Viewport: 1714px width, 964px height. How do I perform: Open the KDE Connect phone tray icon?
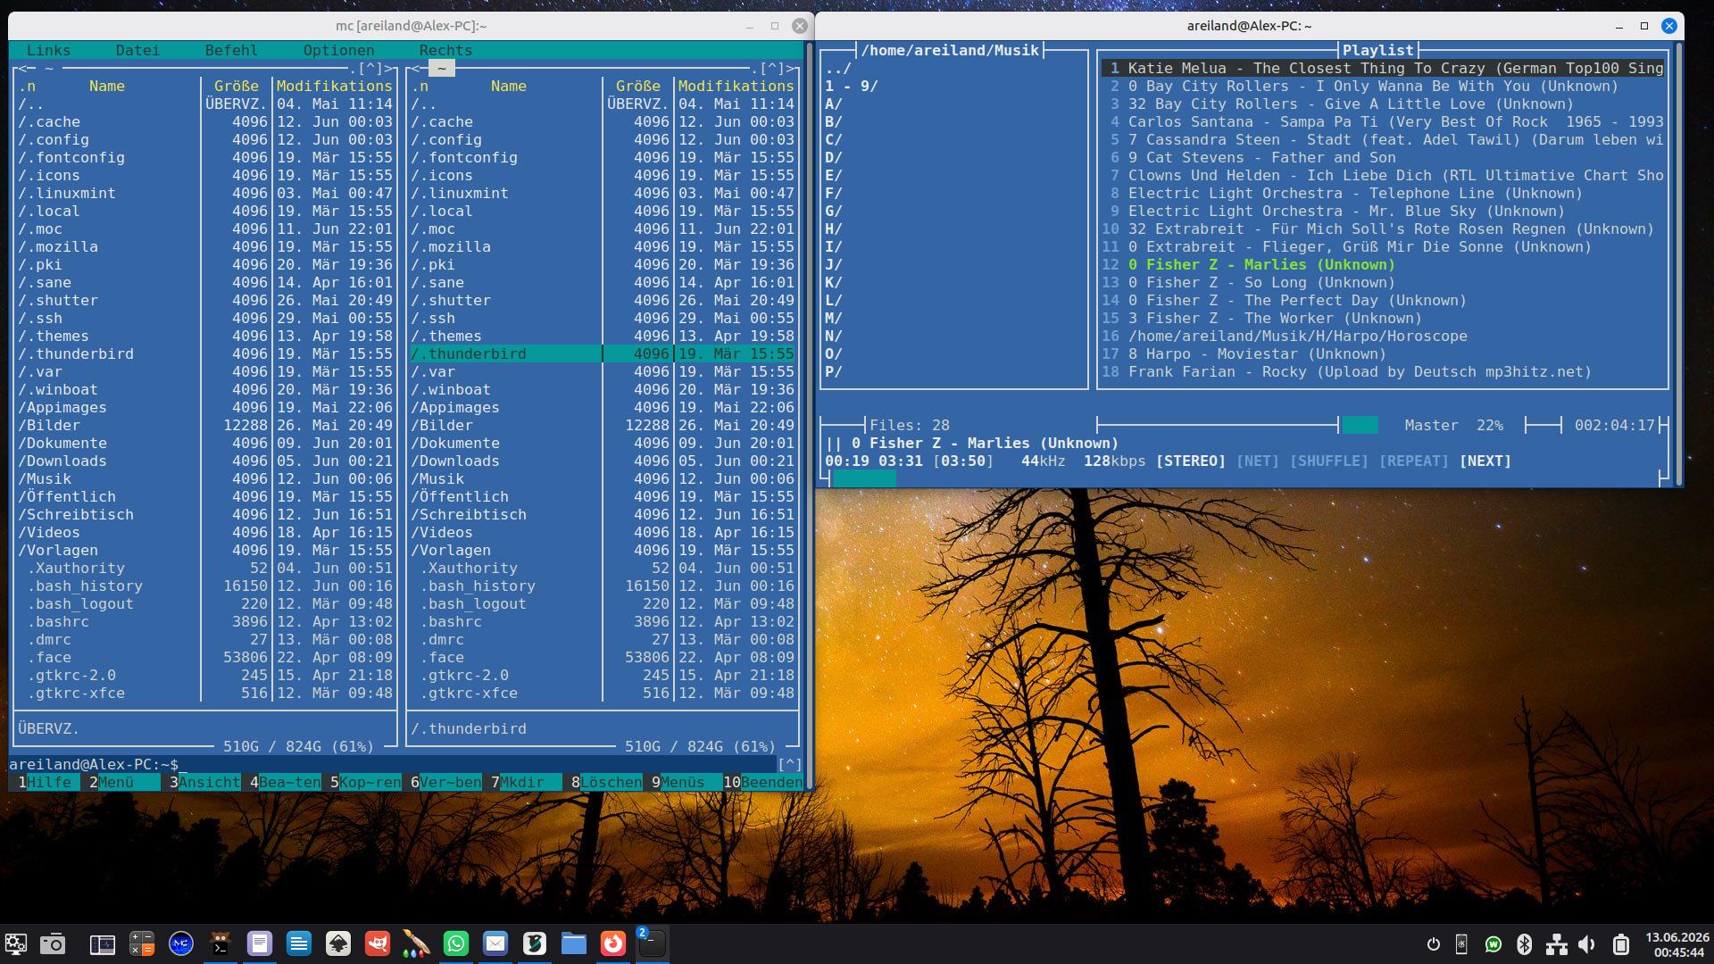pos(1462,944)
